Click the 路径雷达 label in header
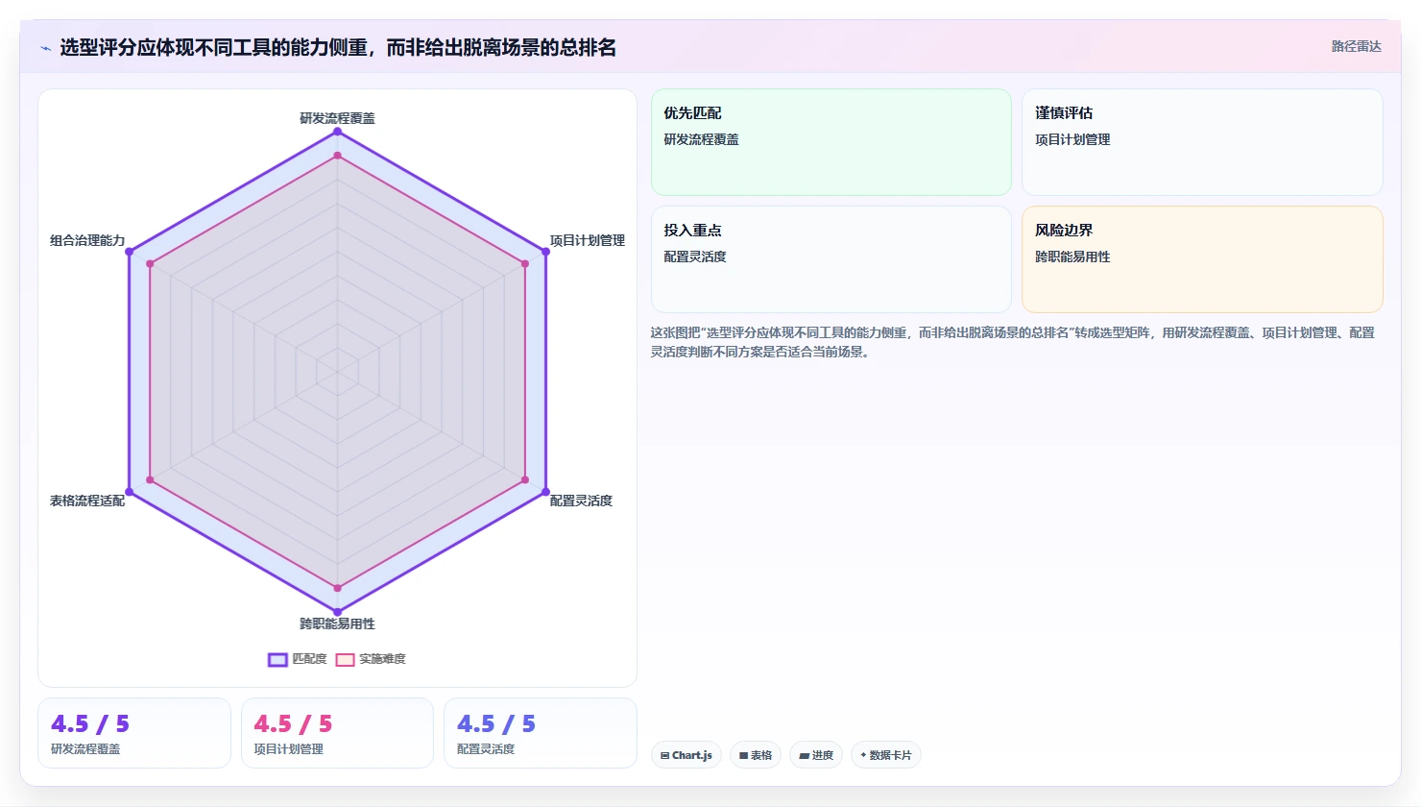Screen dimensions: 1421x807 click(x=1356, y=46)
